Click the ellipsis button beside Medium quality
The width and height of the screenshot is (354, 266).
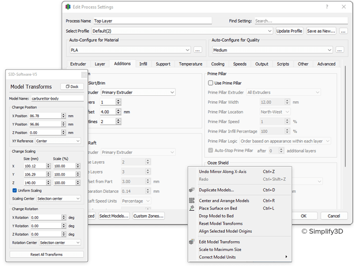[339, 50]
